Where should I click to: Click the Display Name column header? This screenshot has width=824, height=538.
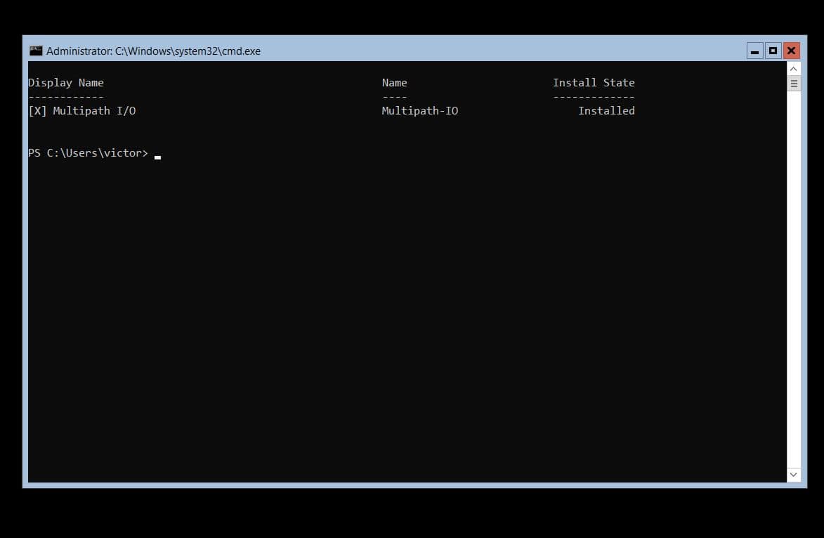click(66, 82)
